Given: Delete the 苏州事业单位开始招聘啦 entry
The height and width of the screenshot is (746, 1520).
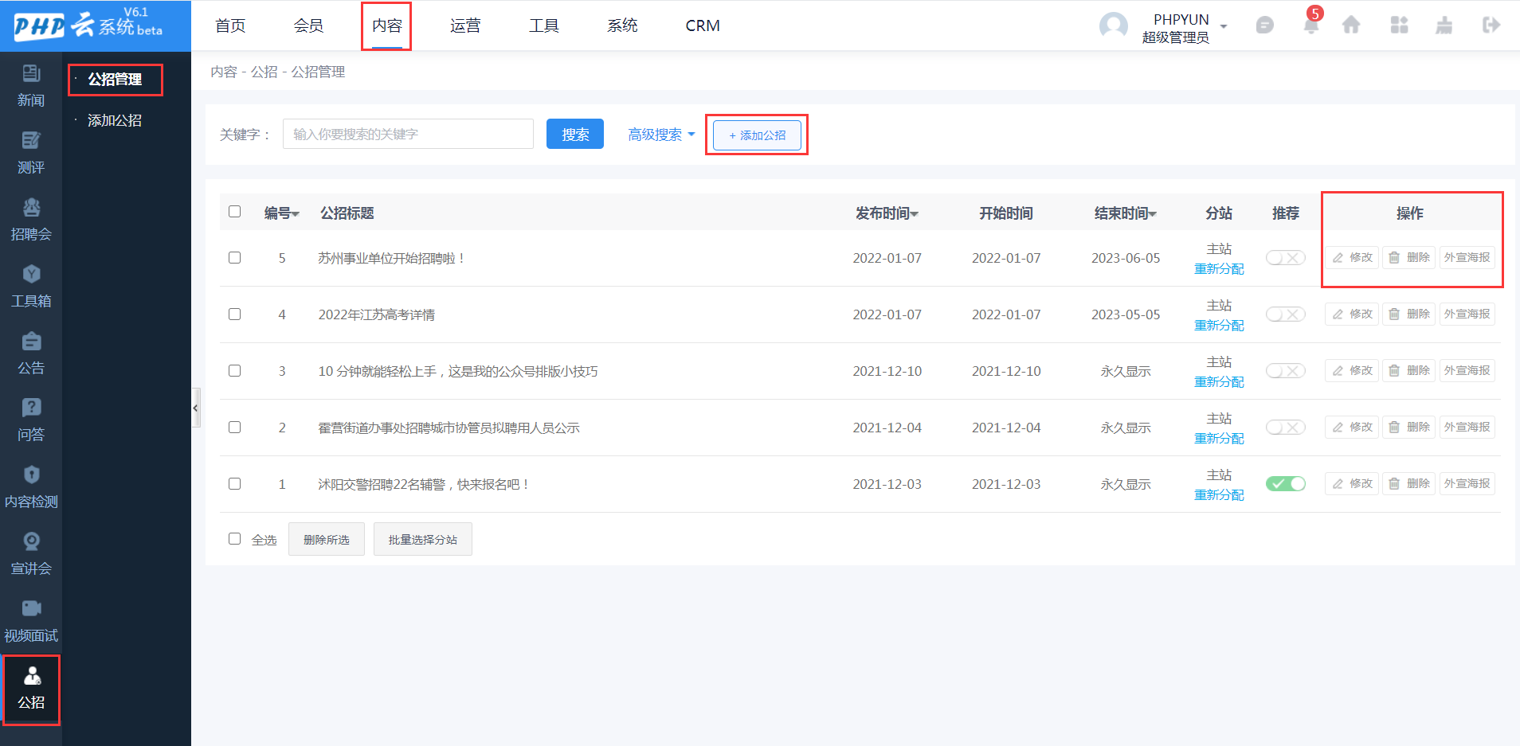Looking at the screenshot, I should pyautogui.click(x=1408, y=258).
